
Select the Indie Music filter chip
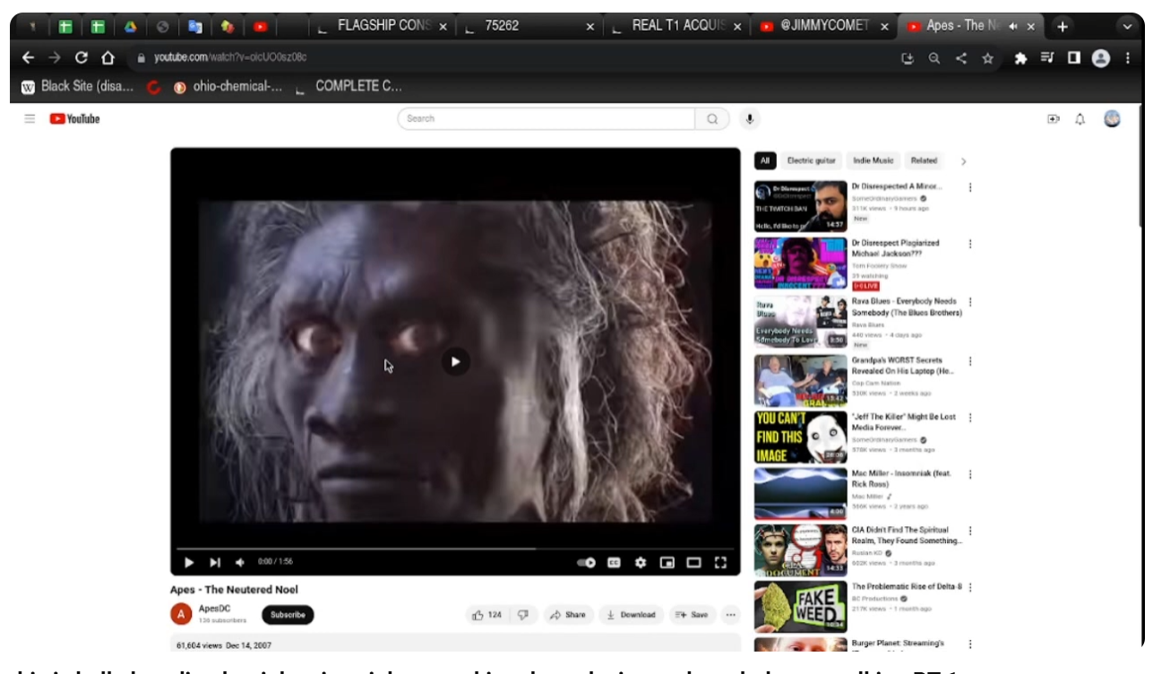pos(873,161)
